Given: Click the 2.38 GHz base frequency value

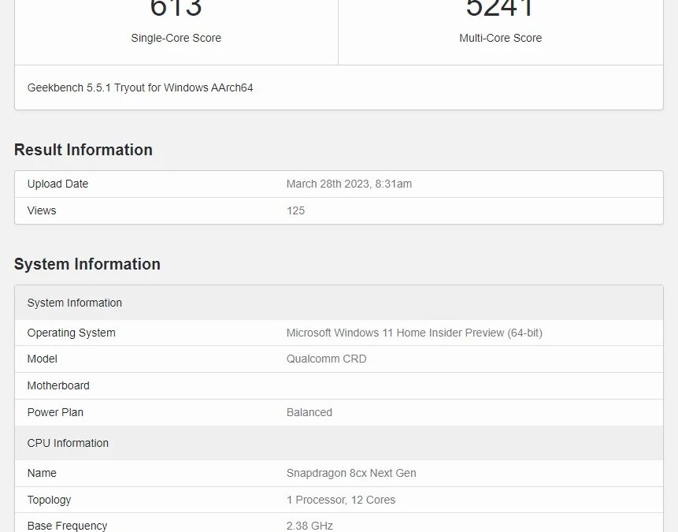Looking at the screenshot, I should pyautogui.click(x=309, y=526).
